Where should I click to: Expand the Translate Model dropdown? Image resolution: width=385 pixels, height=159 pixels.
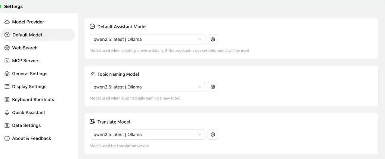click(148, 134)
